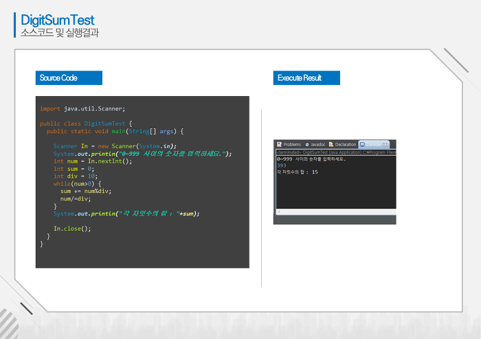Click the 'num/=div;' line
This screenshot has height=339, width=481.
tap(76, 199)
